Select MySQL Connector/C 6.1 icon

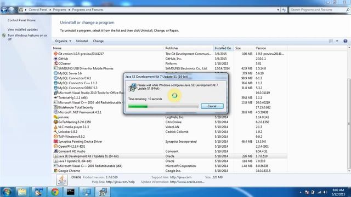[55, 78]
